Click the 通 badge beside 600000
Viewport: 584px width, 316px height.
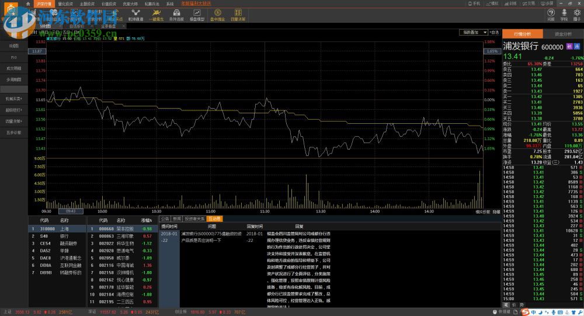point(576,46)
